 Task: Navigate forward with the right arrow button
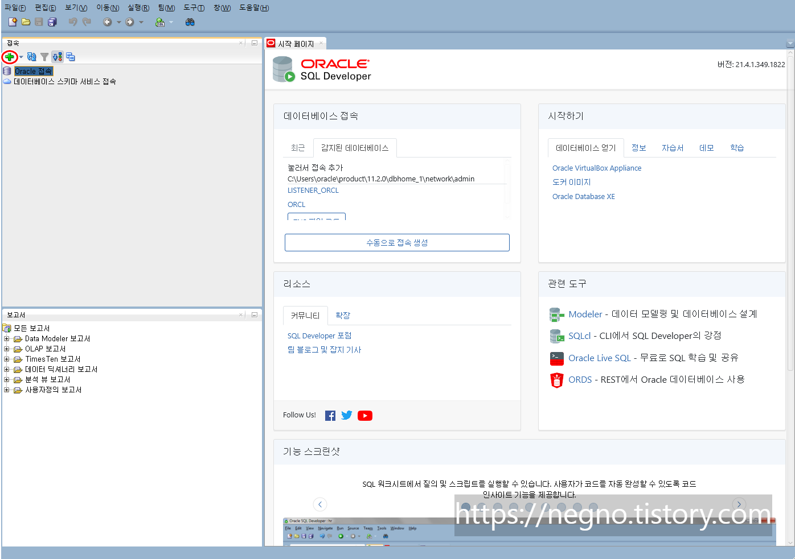coord(130,22)
